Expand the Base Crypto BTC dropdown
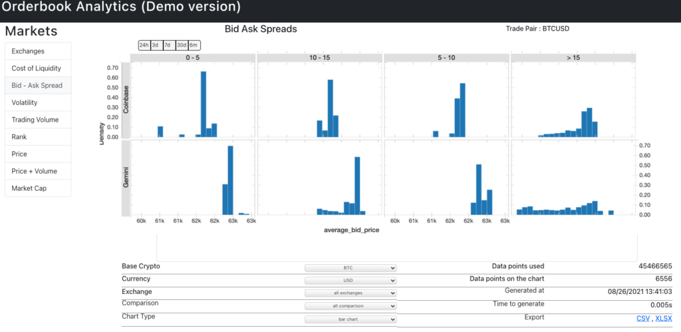This screenshot has width=681, height=332. pos(350,268)
